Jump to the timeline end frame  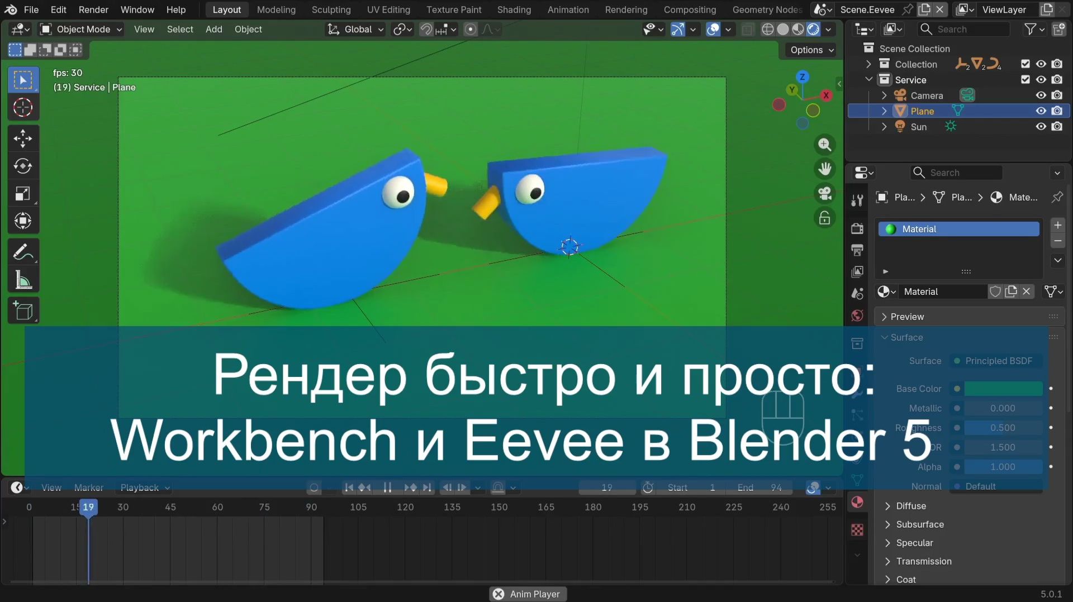click(427, 488)
